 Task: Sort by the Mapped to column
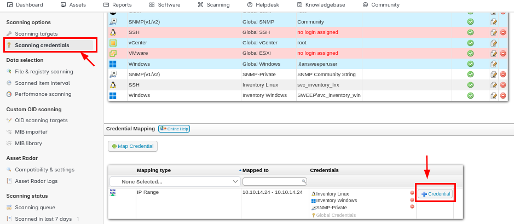(256, 170)
